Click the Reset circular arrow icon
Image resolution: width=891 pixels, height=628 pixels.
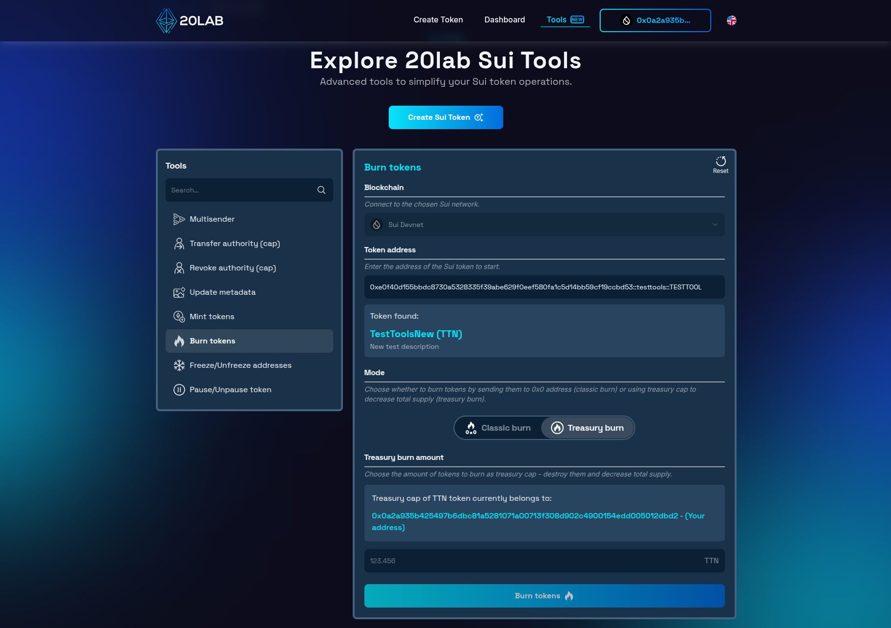[x=720, y=161]
